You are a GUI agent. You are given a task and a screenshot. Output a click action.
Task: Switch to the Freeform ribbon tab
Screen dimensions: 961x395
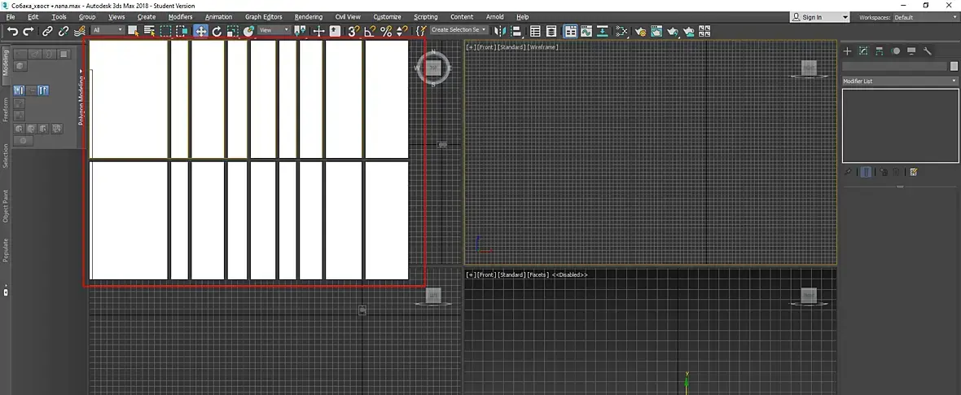point(6,110)
